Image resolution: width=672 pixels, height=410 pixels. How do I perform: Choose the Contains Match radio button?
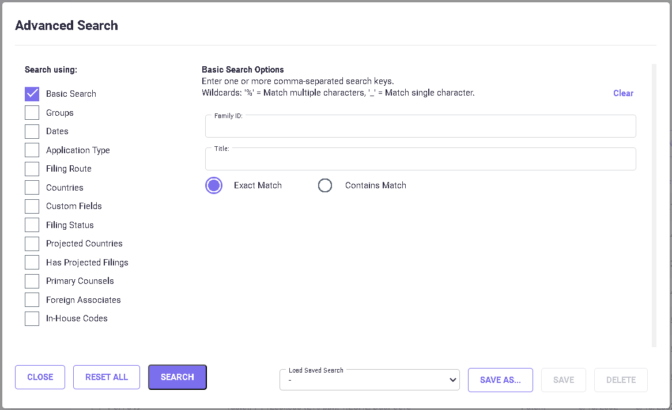click(325, 185)
